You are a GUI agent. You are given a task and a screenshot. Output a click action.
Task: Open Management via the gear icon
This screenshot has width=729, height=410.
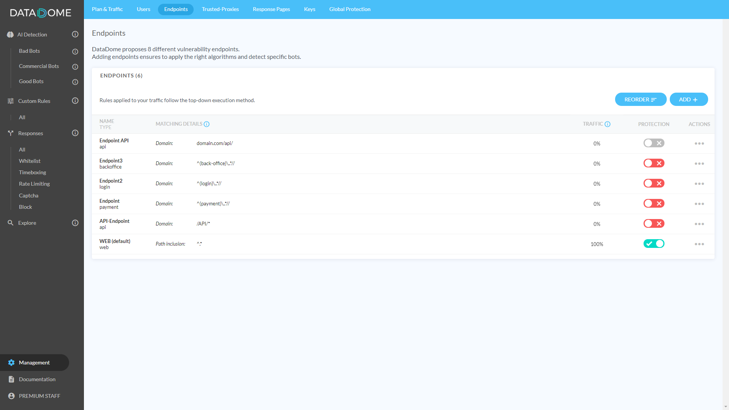point(11,363)
